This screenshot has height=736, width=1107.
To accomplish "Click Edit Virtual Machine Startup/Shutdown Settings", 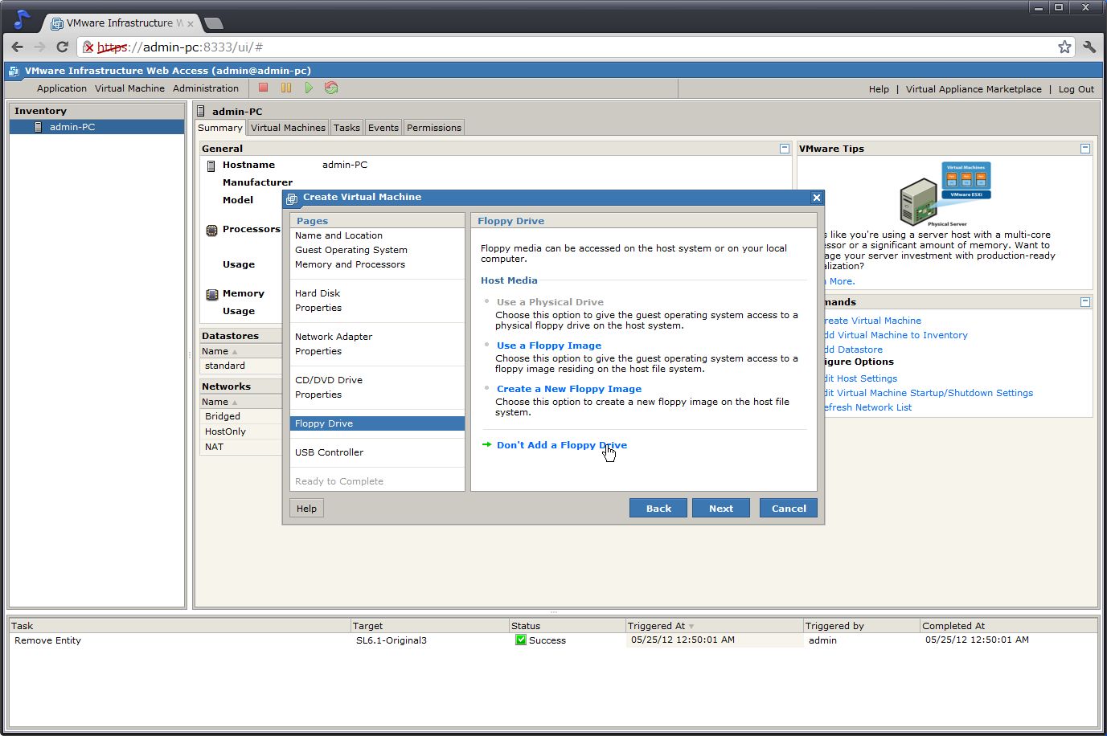I will point(929,393).
